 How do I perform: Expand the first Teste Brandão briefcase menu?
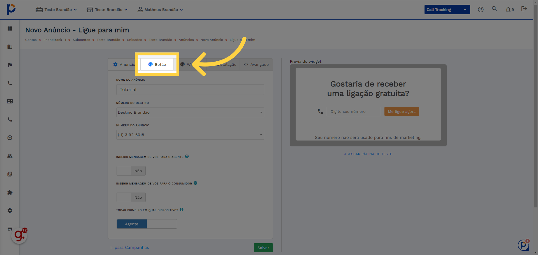point(56,10)
